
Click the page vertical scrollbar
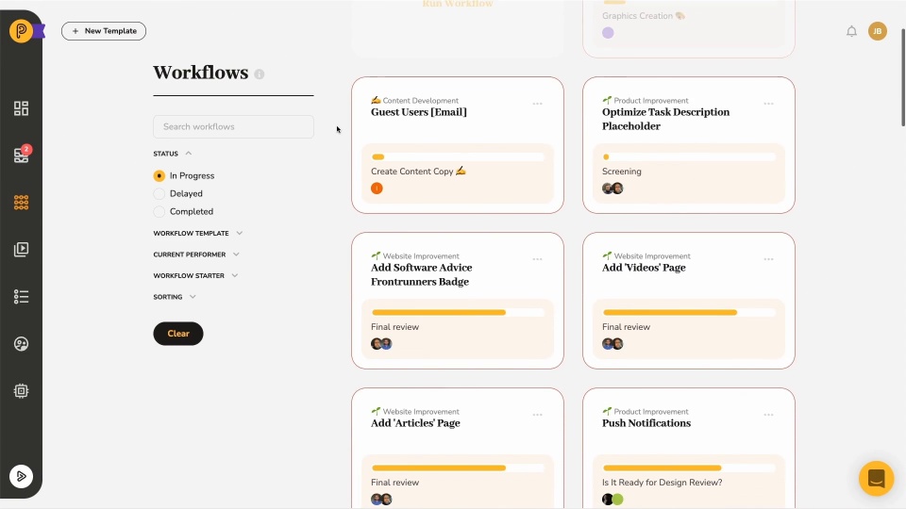click(x=902, y=77)
